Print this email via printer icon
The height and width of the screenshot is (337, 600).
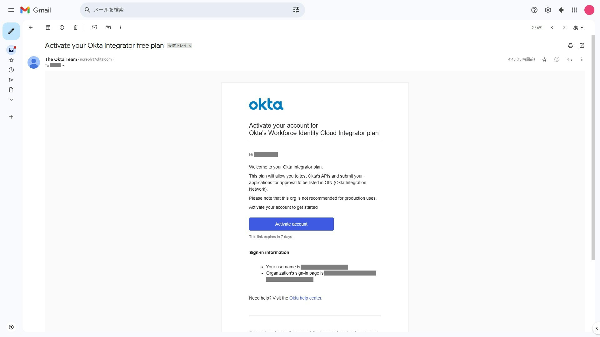571,46
